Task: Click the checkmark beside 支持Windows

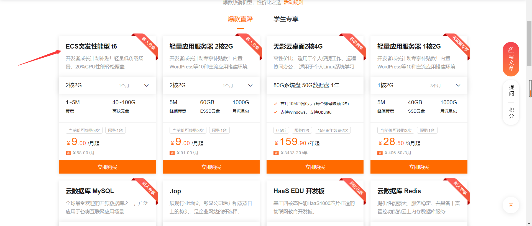Action: point(275,112)
